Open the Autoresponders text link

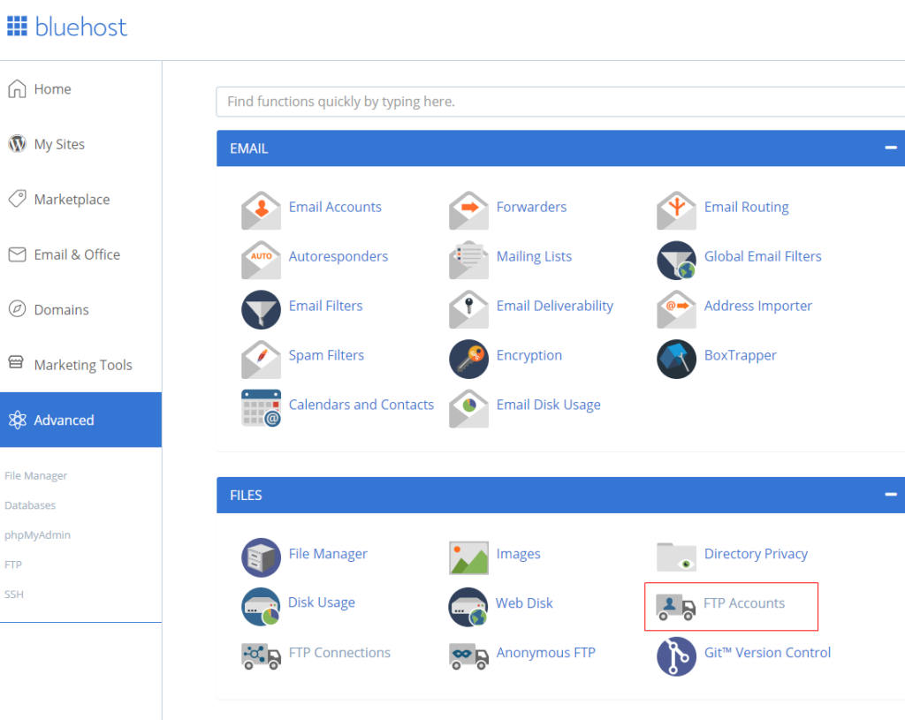pos(338,257)
